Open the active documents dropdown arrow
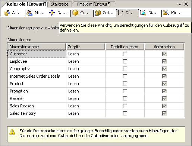The height and width of the screenshot is (146, 192). (x=180, y=4)
